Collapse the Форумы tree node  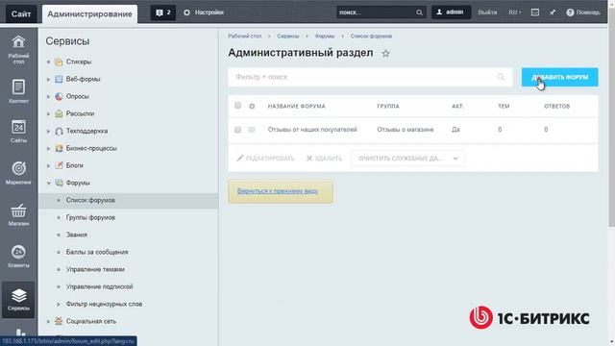48,183
